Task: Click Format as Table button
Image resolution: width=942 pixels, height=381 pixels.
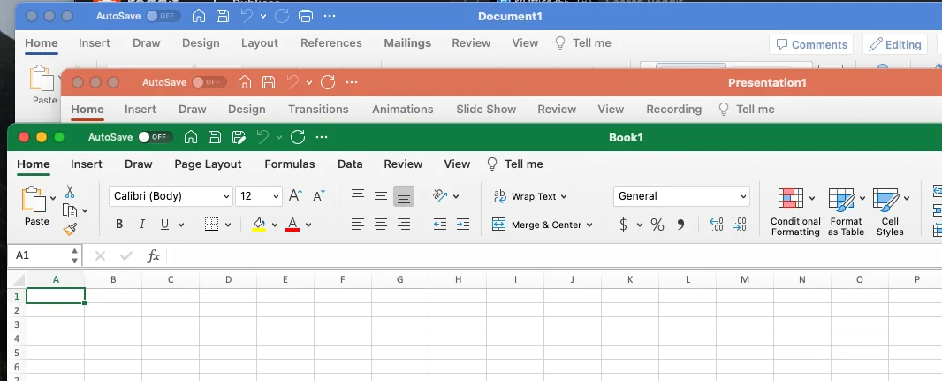Action: pos(846,211)
